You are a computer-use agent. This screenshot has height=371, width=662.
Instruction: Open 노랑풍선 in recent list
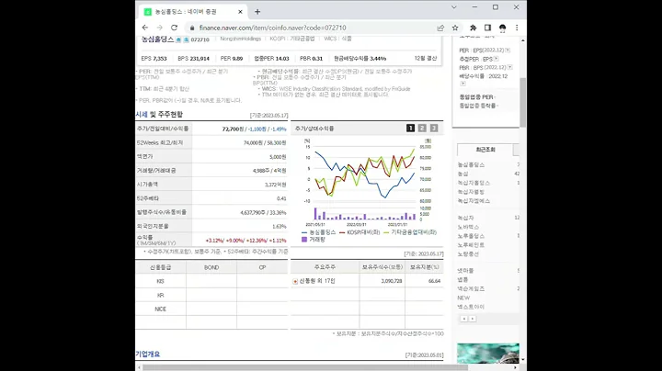click(468, 254)
